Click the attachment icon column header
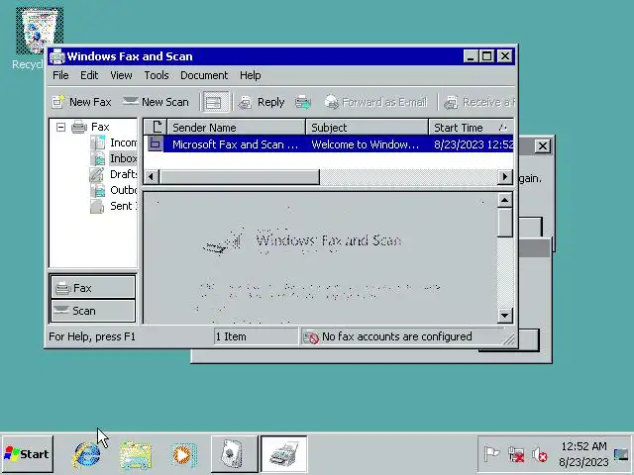Screen dimensions: 634x475 click(x=156, y=128)
